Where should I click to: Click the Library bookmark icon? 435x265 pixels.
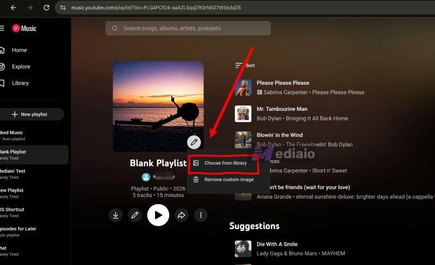(x=2, y=83)
